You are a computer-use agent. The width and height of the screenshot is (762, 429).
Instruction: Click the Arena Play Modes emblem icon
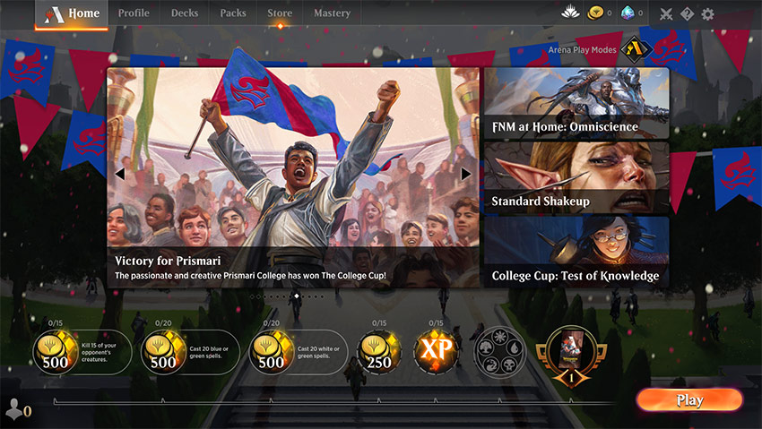tap(635, 48)
